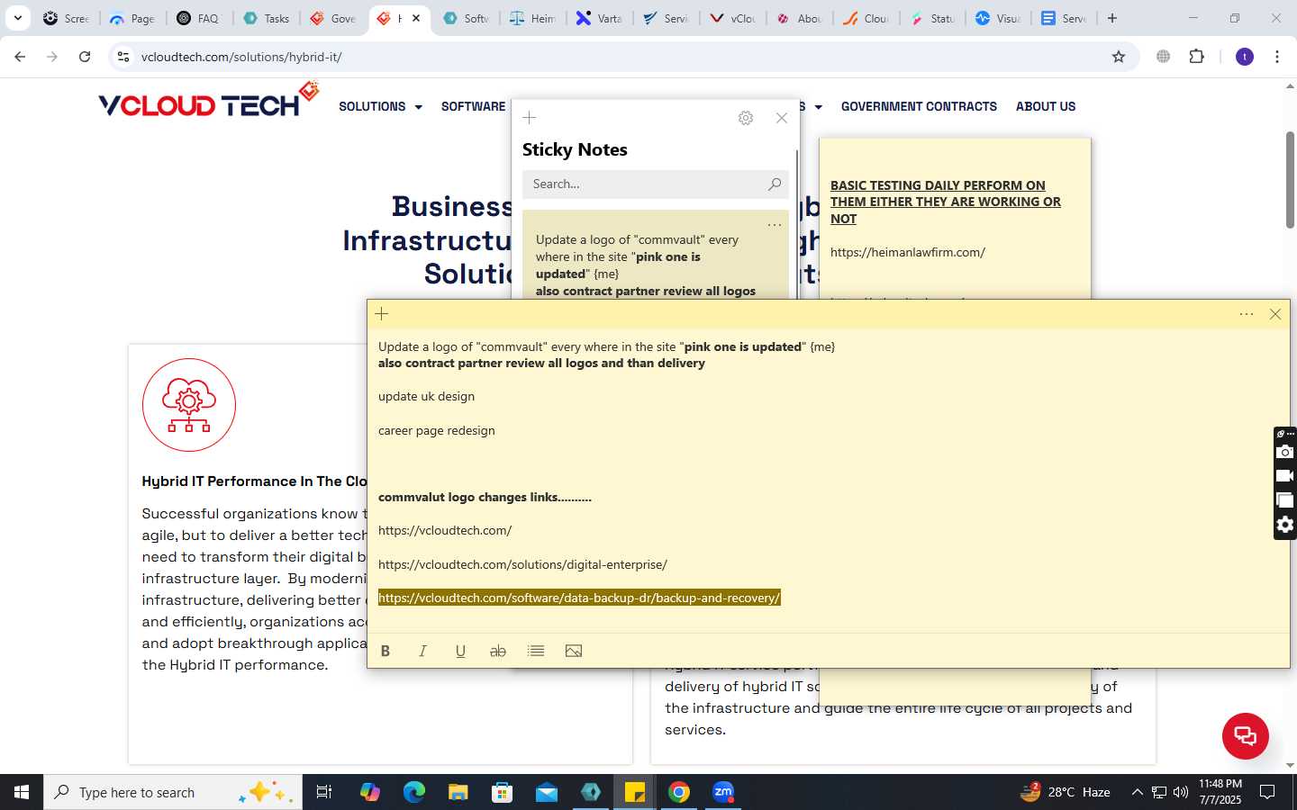This screenshot has height=810, width=1297.
Task: Click the webpage vertical scrollbar thumb
Action: point(1290,180)
